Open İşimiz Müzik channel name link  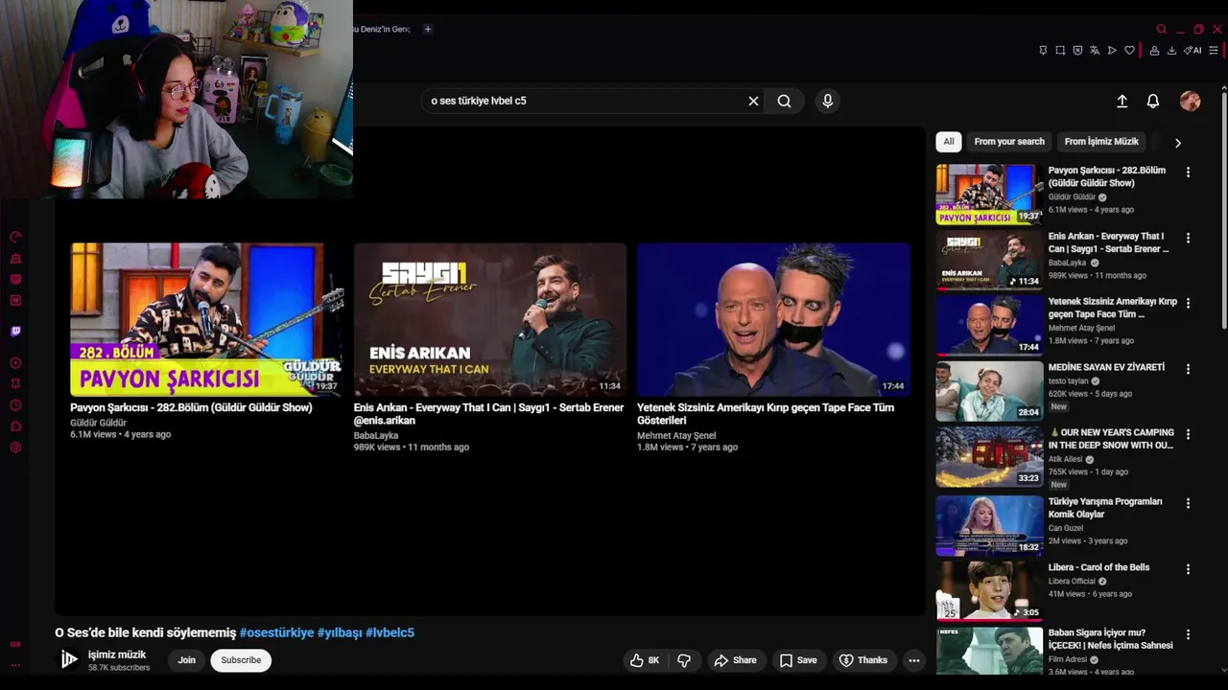click(x=117, y=655)
